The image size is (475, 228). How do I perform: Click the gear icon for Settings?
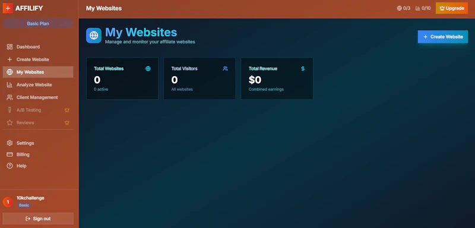pos(9,143)
